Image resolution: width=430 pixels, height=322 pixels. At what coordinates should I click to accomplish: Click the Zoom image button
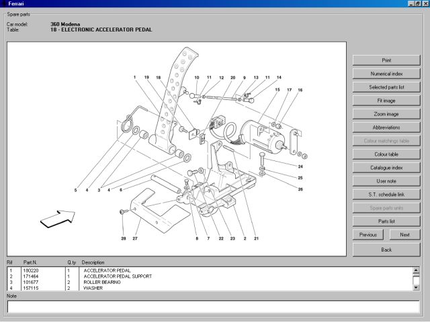click(x=386, y=114)
